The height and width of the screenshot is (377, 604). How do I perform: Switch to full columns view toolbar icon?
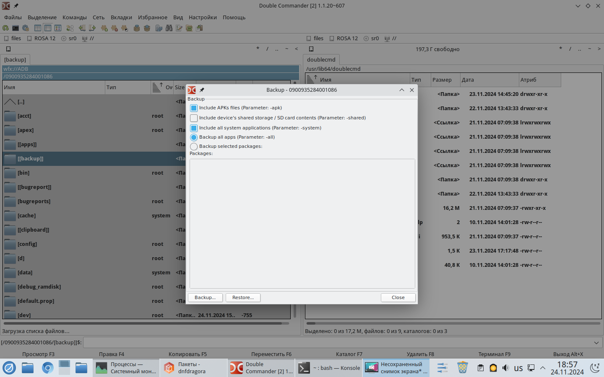click(x=48, y=28)
